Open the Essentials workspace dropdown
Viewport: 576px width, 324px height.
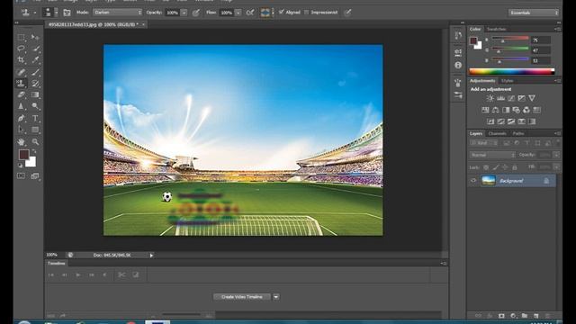[534, 13]
